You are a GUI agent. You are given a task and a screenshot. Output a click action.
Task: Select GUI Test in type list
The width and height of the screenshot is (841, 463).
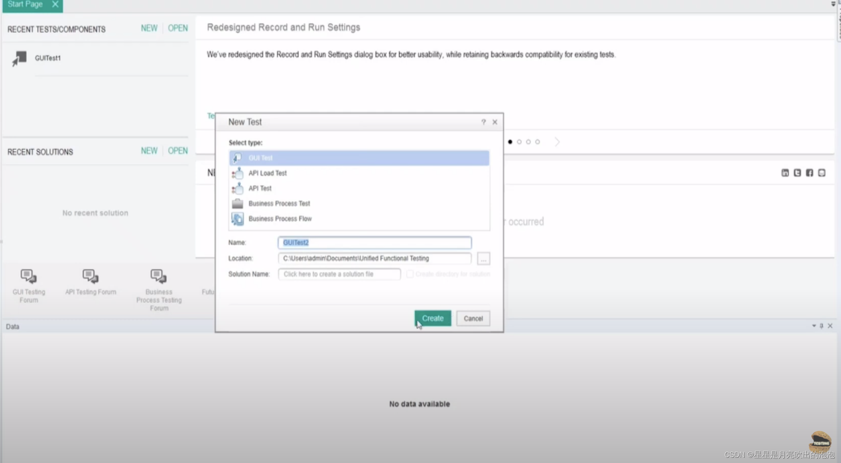coord(359,158)
